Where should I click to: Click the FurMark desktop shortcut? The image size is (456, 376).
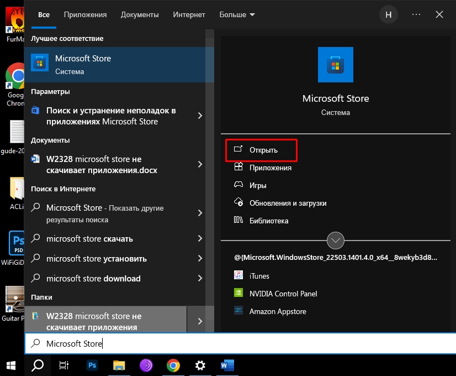point(15,25)
